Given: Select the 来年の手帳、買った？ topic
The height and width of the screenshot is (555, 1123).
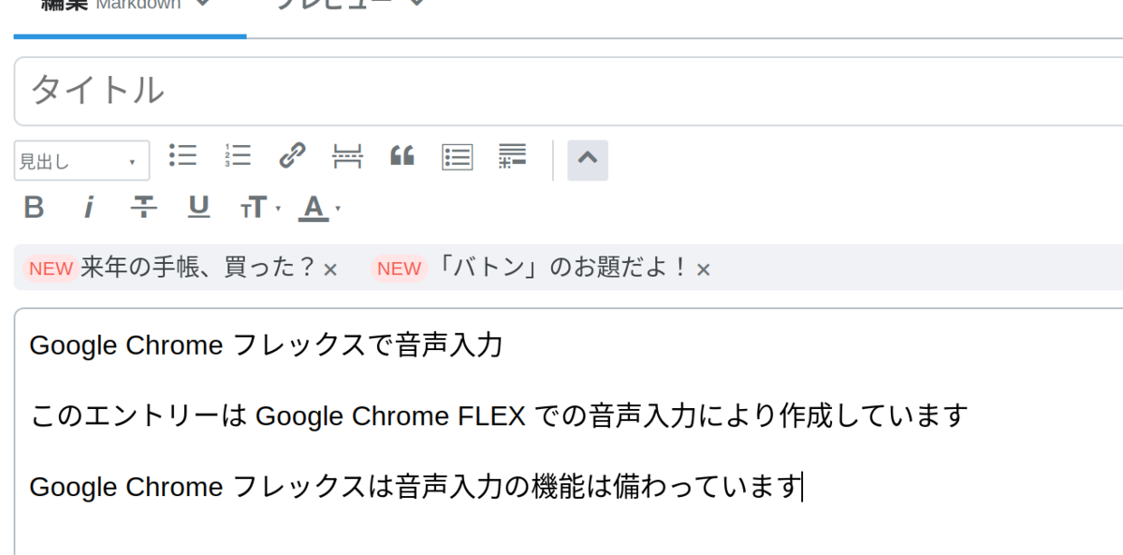Looking at the screenshot, I should point(198,269).
